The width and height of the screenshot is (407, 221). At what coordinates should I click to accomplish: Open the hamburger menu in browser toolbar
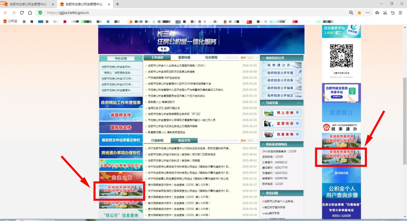coord(401,12)
